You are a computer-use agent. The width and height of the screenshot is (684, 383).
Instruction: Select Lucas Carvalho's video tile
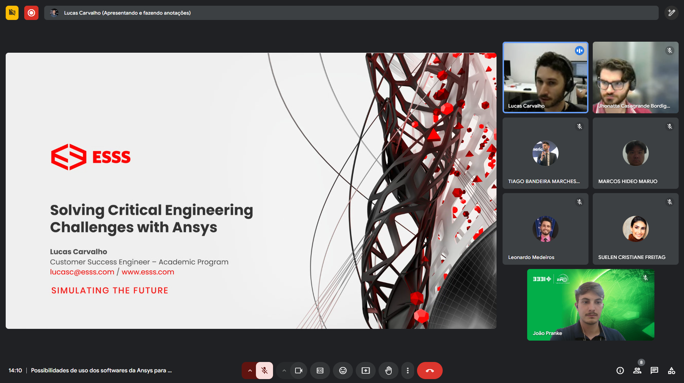545,77
